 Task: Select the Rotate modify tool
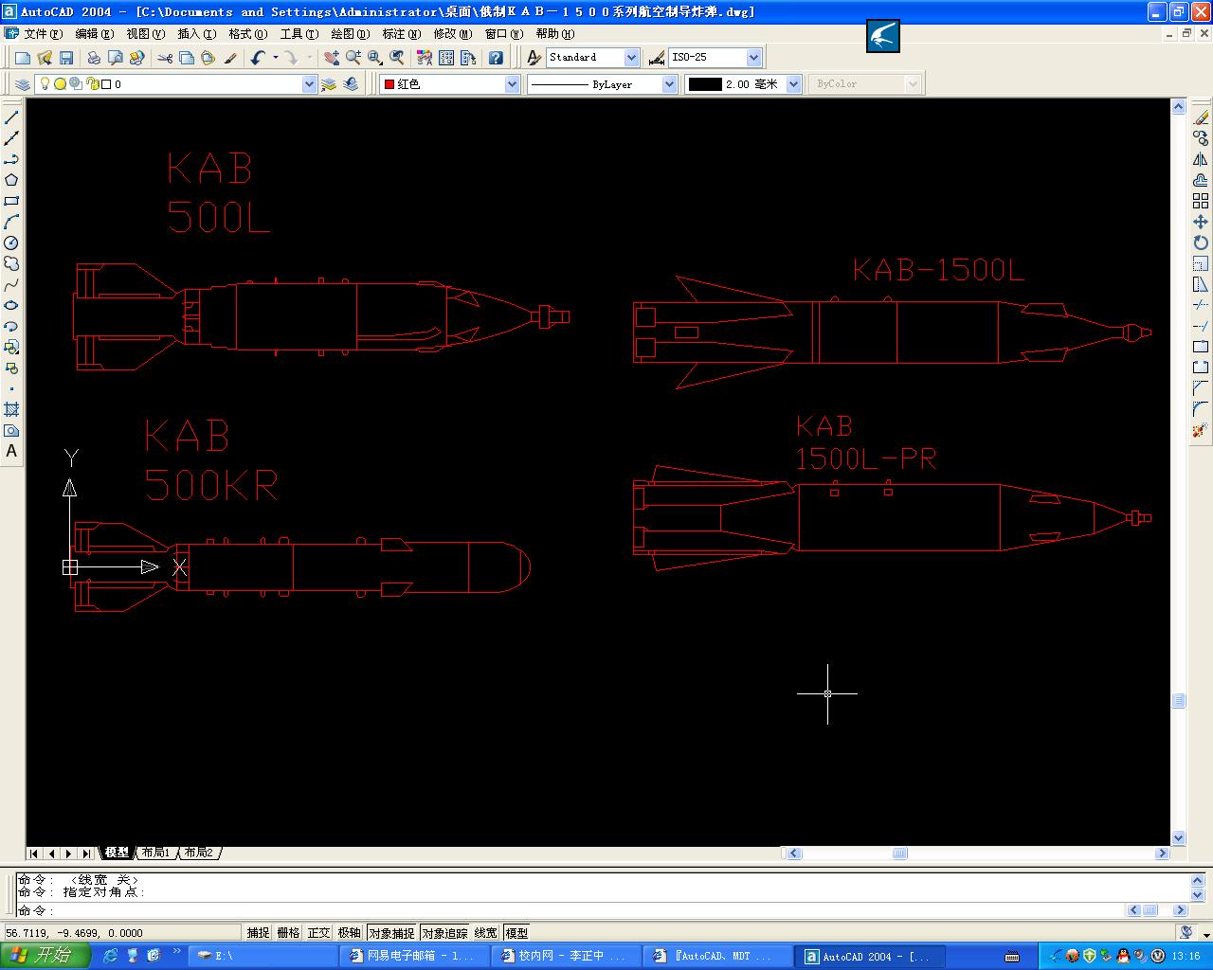pyautogui.click(x=1201, y=242)
